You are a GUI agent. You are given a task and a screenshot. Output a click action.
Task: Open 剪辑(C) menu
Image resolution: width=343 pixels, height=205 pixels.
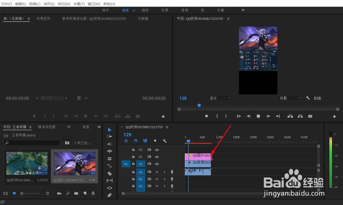tap(35, 4)
